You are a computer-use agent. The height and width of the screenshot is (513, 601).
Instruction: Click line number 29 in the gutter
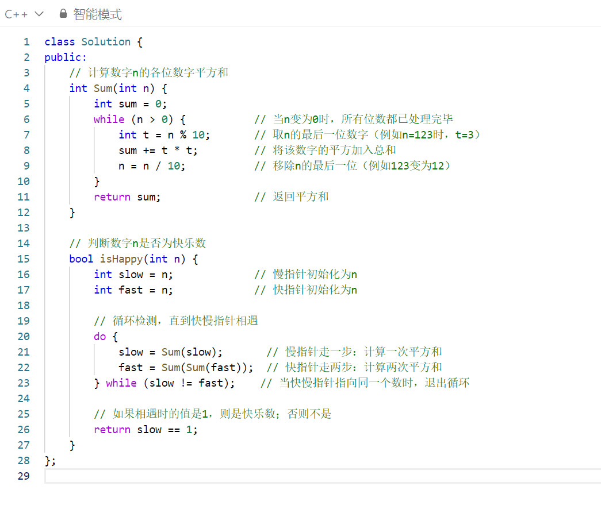(24, 476)
